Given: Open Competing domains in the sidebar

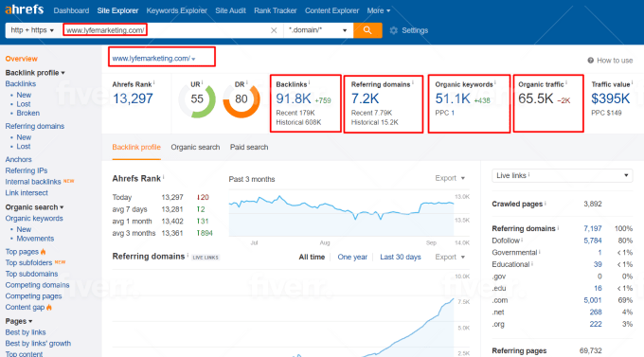Looking at the screenshot, I should 37,285.
